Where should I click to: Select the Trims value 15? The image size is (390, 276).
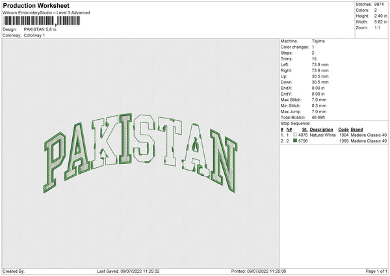[314, 59]
